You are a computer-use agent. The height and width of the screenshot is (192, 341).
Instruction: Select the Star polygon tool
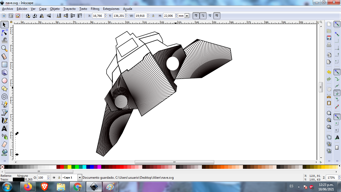click(x=4, y=89)
